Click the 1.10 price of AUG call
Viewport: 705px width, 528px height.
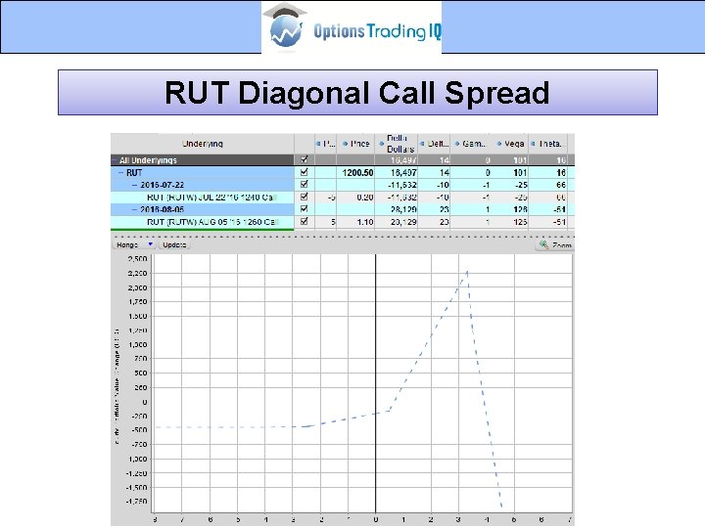click(x=365, y=222)
